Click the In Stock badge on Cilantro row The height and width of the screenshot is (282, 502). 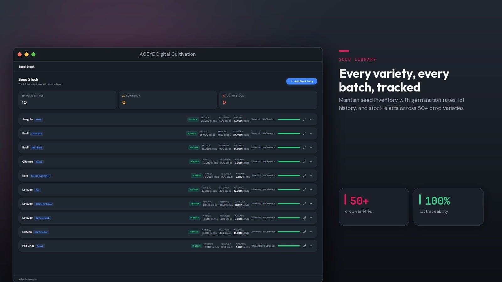[195, 162]
